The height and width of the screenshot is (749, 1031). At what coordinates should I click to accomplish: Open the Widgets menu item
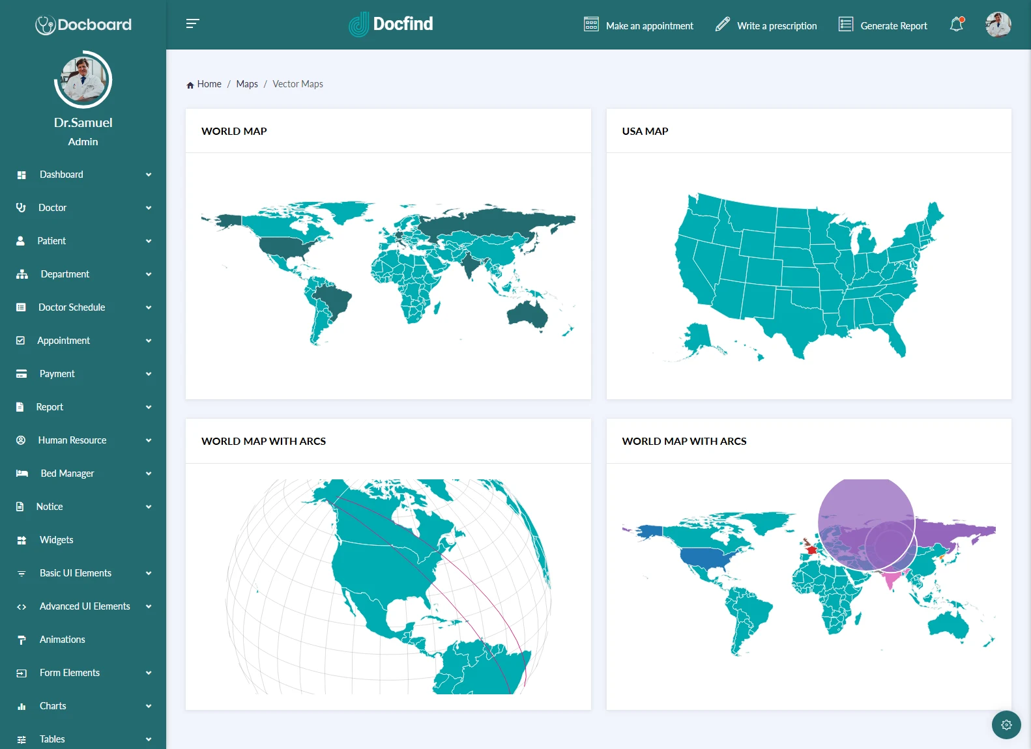56,540
